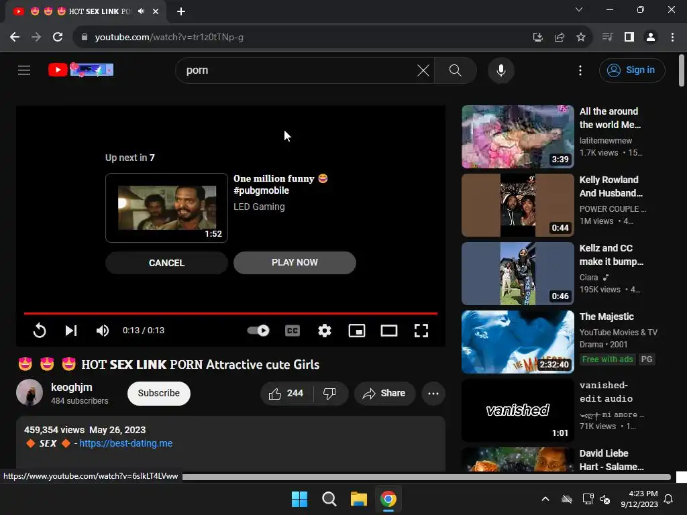Select the YouTube browser tab
This screenshot has height=515, width=687.
pyautogui.click(x=85, y=11)
